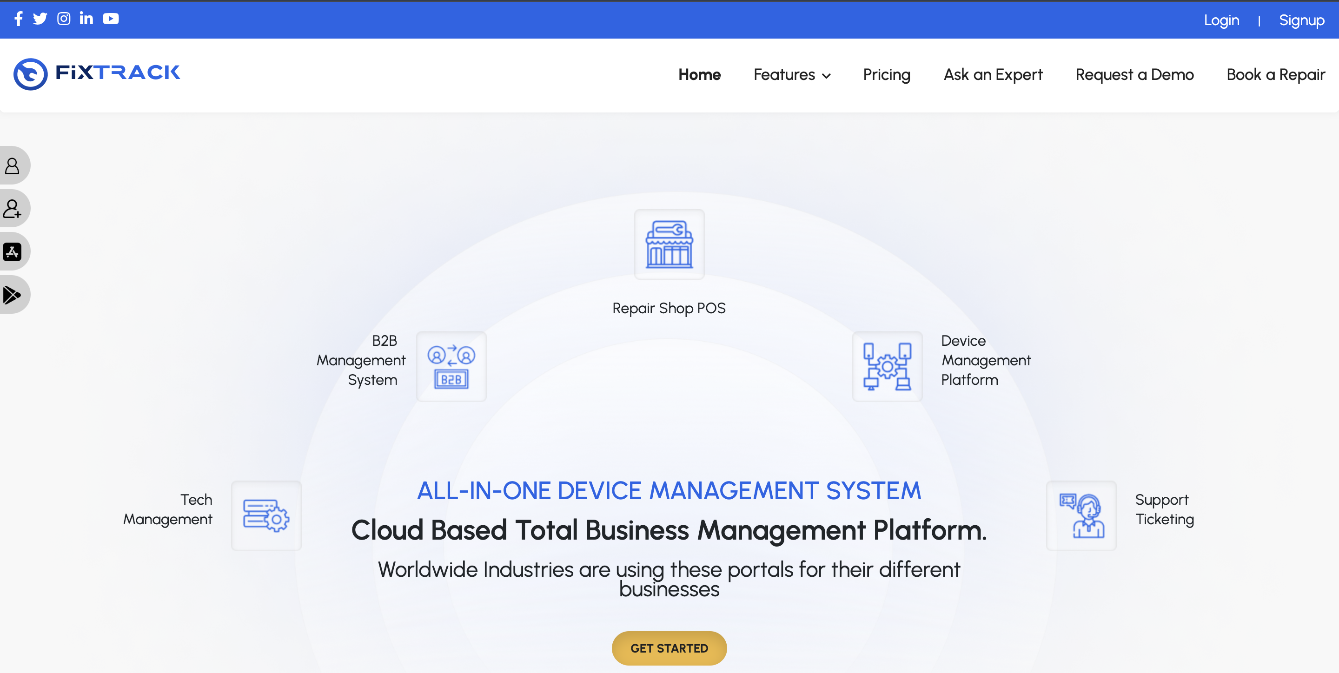Visit the LinkedIn icon link
This screenshot has height=673, width=1339.
point(86,19)
